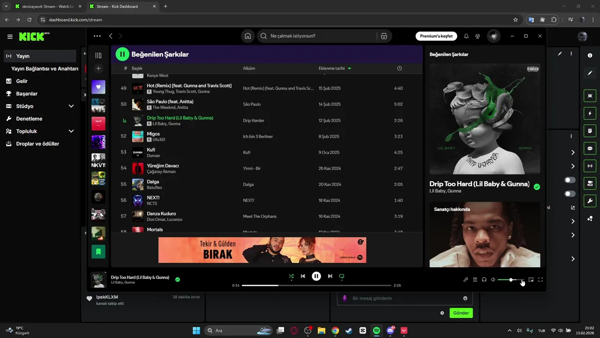
Task: Switch Spotify to full screen view
Action: pyautogui.click(x=540, y=279)
